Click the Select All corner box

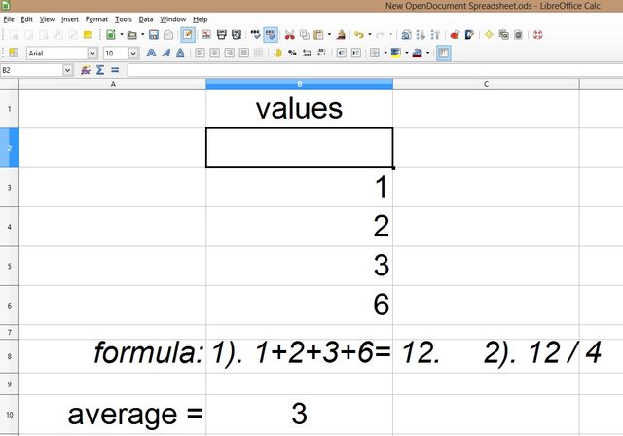coord(10,84)
